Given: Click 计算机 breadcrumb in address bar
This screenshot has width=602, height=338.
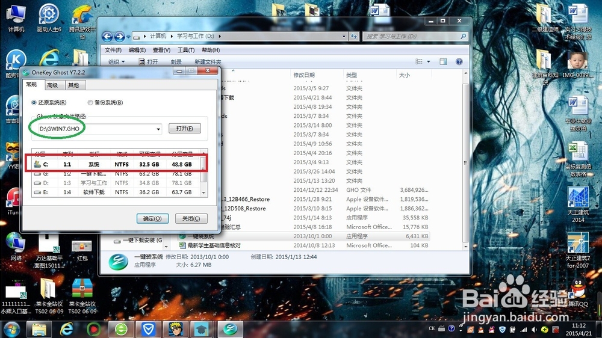Looking at the screenshot, I should click(x=158, y=36).
